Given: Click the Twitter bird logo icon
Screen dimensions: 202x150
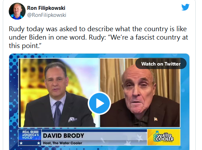Looking at the screenshot, I should click(x=185, y=7).
